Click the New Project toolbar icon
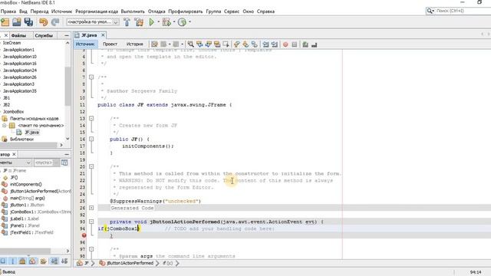 (x=5, y=22)
